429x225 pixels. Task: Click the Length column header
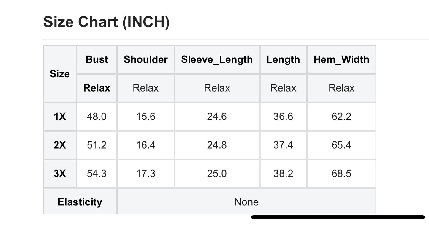point(283,59)
